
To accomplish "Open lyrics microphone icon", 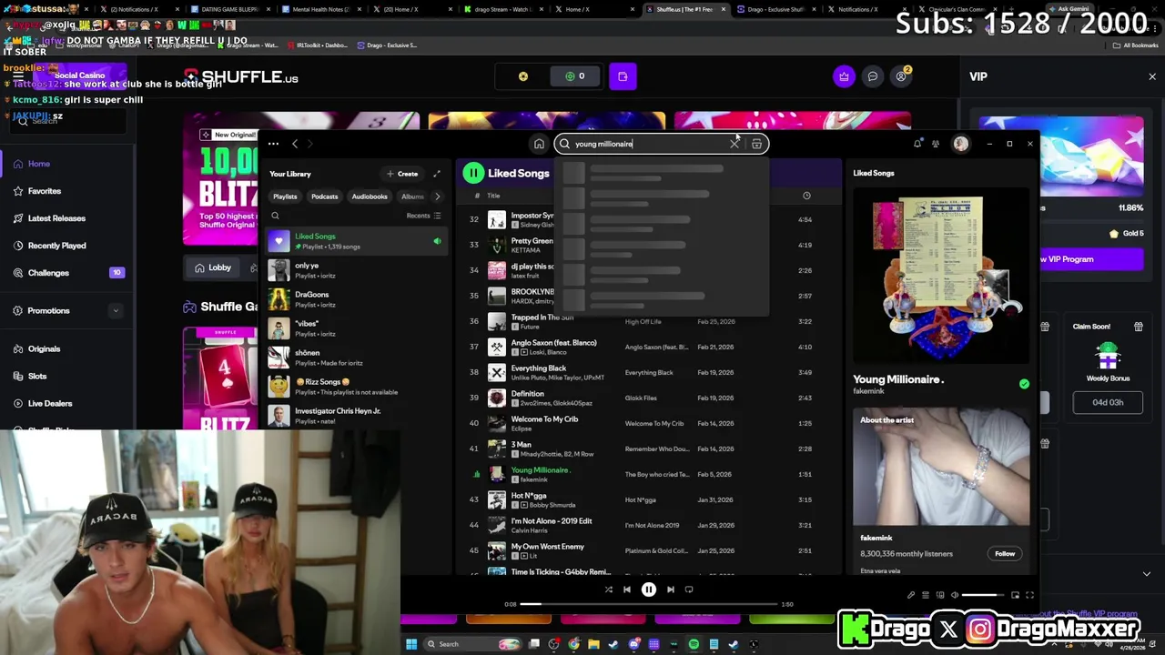I will pos(911,595).
